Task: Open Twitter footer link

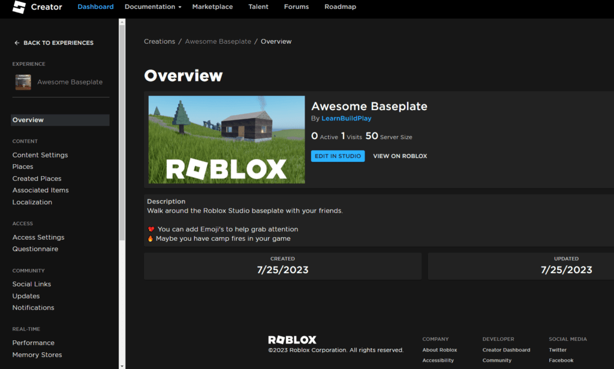Action: 558,350
